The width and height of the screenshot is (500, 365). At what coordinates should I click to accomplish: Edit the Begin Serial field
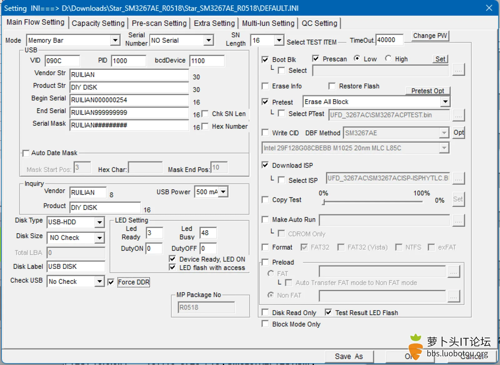coord(129,100)
